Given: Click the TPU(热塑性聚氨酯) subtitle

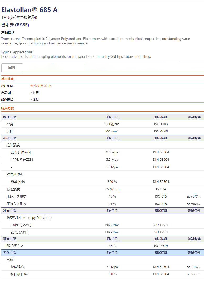Looking at the screenshot, I should tap(19, 17).
